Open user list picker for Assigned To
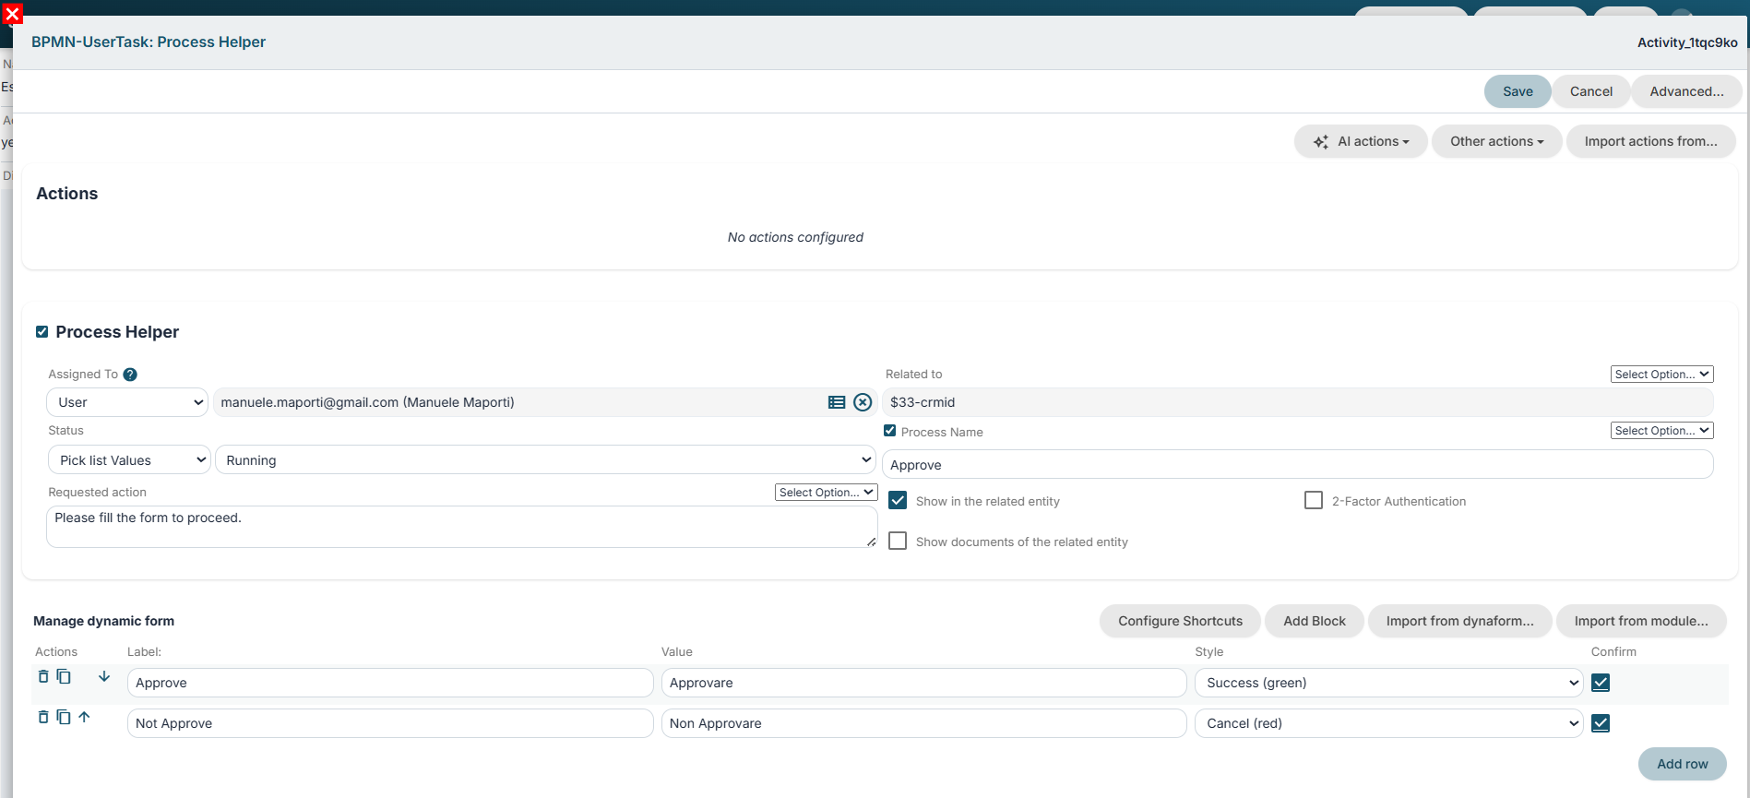Screen dimensions: 1750x798 [837, 402]
